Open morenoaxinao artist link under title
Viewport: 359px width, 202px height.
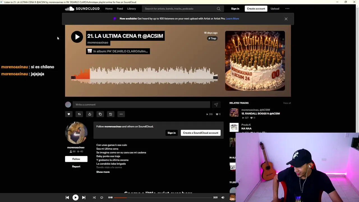click(x=98, y=43)
